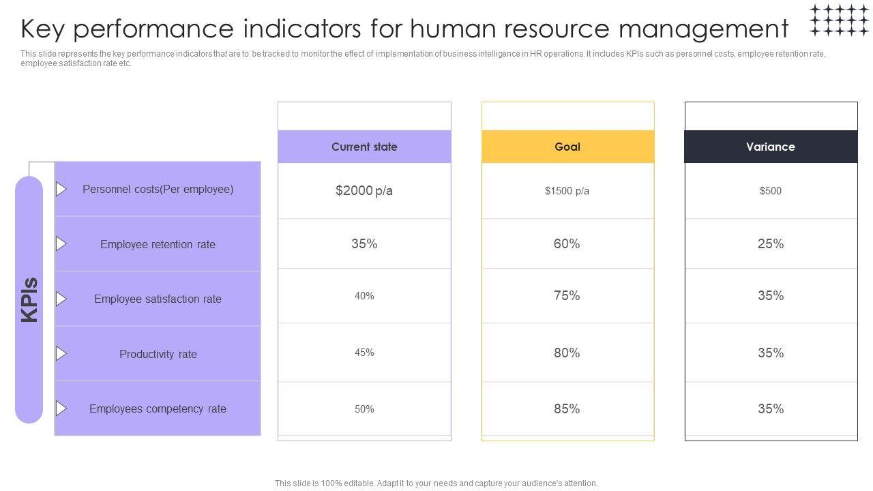Viewport: 873px width, 491px height.
Task: Click the arrow beside Employees competency rate
Action: click(61, 408)
